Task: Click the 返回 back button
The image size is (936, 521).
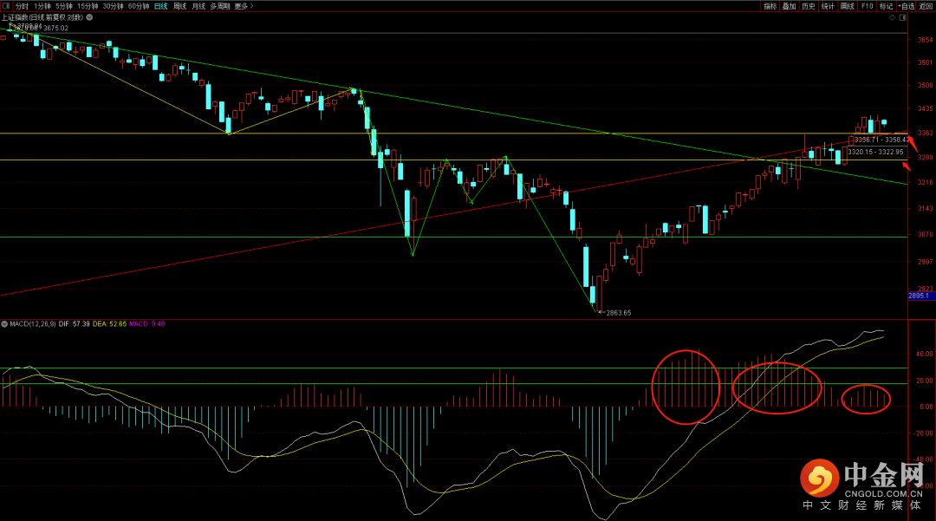Action: pos(926,6)
